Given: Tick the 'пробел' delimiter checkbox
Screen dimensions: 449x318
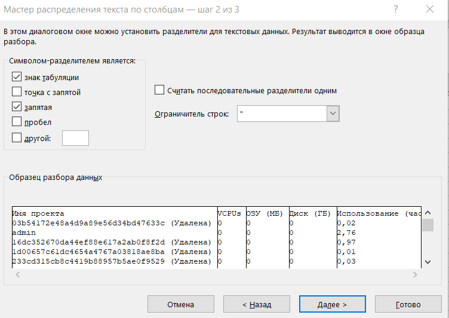Looking at the screenshot, I should tap(17, 122).
